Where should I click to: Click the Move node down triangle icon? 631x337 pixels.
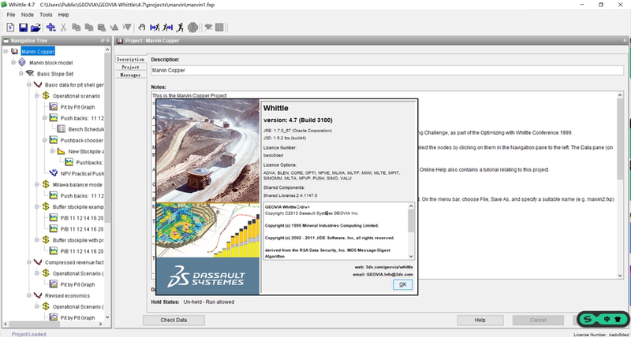coord(127,28)
